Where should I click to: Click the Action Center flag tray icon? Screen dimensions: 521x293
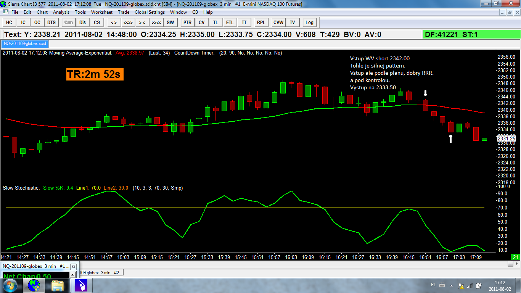(x=461, y=285)
